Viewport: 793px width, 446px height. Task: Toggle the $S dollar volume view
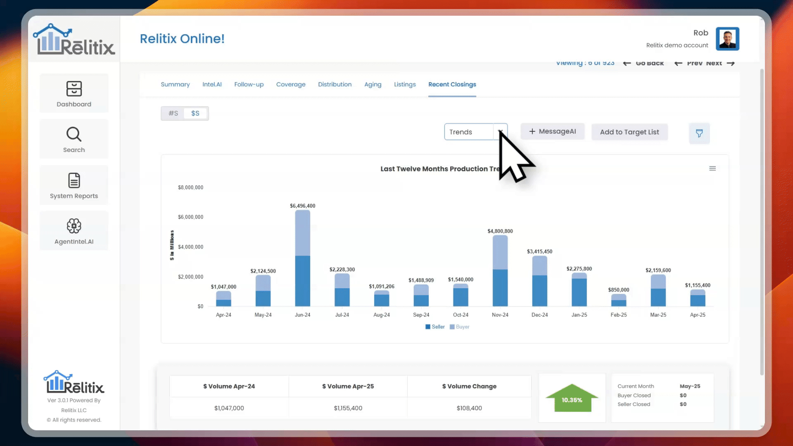point(195,113)
